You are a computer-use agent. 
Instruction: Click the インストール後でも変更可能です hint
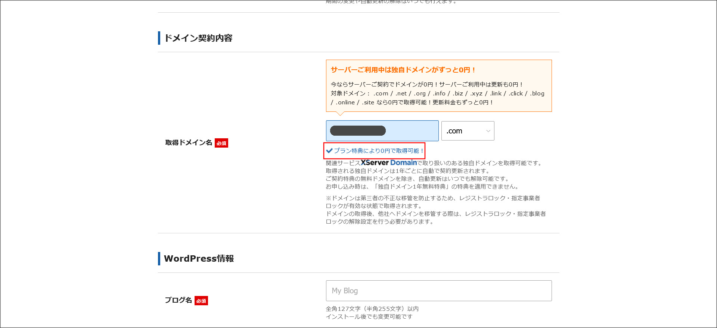click(369, 316)
